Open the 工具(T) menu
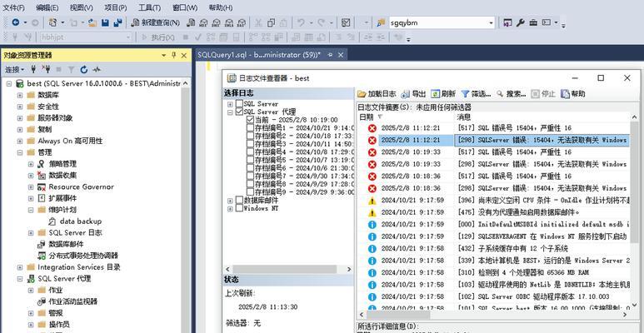 (x=150, y=7)
